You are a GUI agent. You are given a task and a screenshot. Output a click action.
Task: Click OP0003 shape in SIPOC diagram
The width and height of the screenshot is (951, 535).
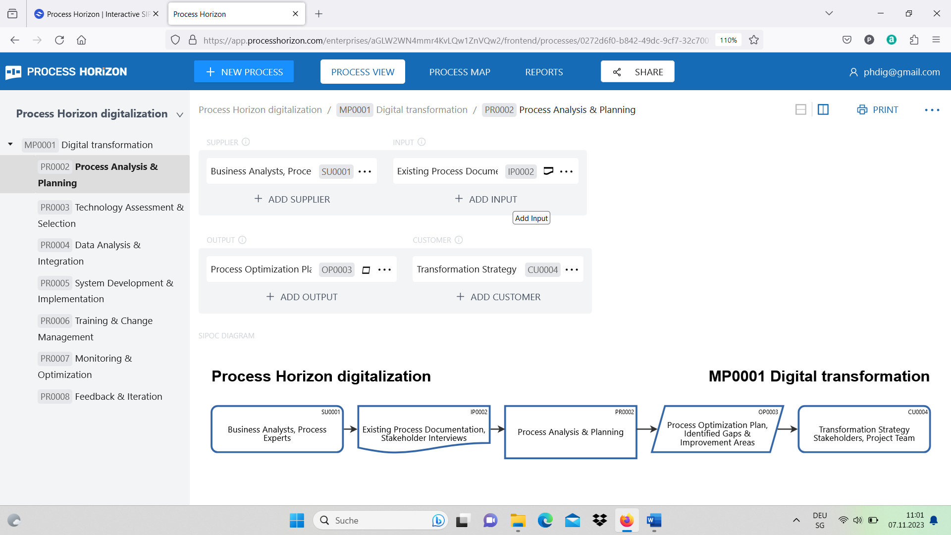pos(717,429)
